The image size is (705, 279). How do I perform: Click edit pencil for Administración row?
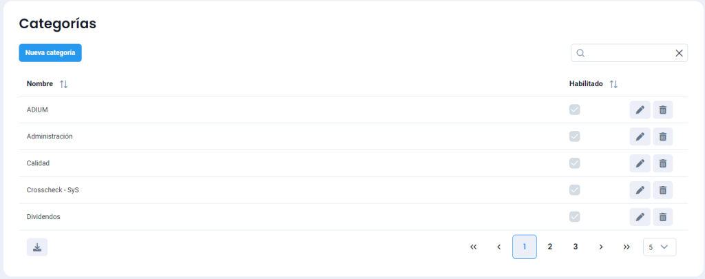[x=640, y=136]
